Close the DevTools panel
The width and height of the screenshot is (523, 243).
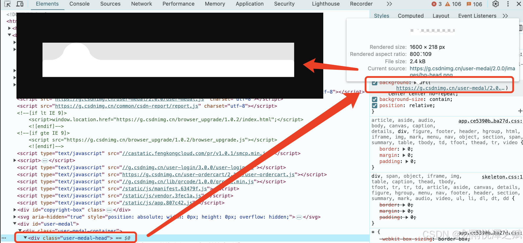point(519,4)
